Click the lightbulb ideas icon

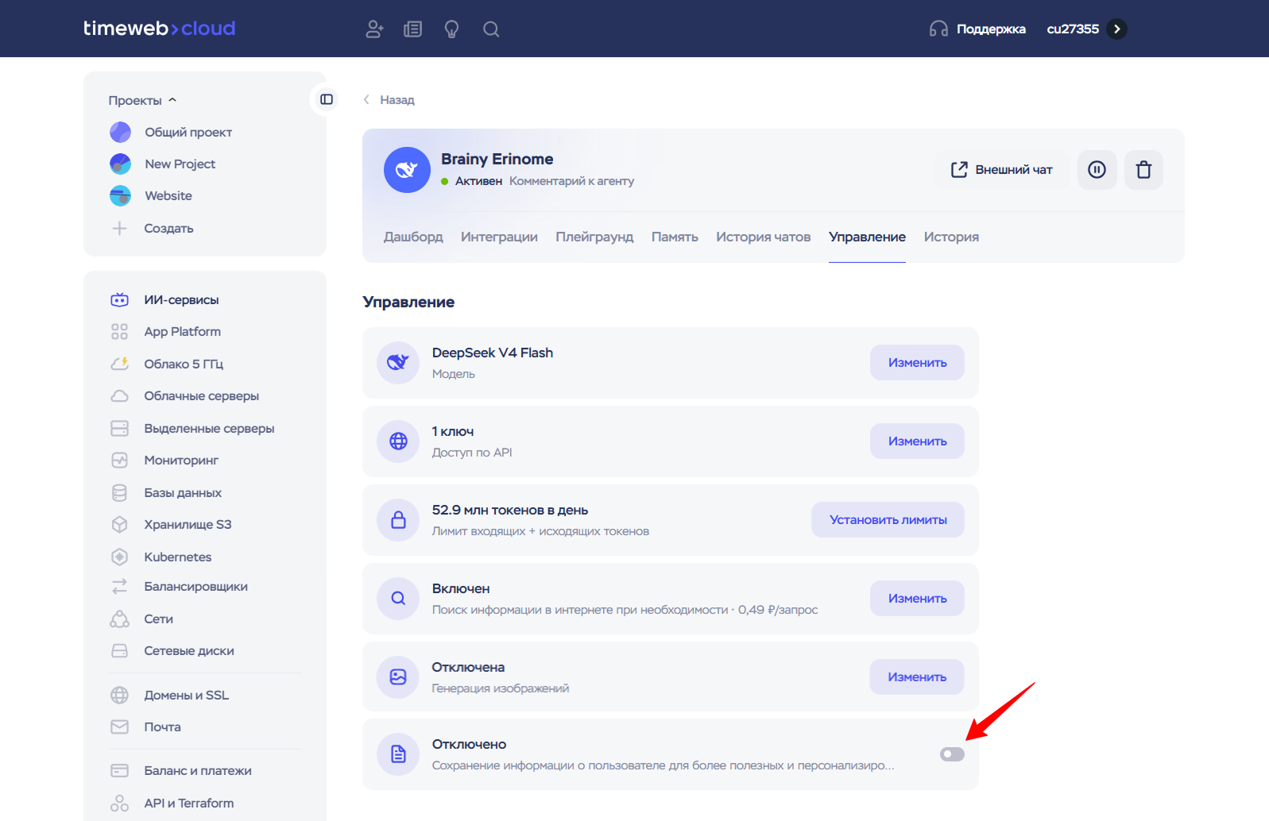click(451, 29)
